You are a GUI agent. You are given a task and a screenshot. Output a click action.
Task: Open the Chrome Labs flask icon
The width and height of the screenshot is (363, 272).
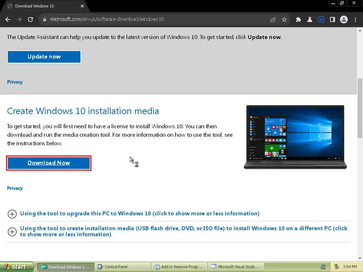310,20
